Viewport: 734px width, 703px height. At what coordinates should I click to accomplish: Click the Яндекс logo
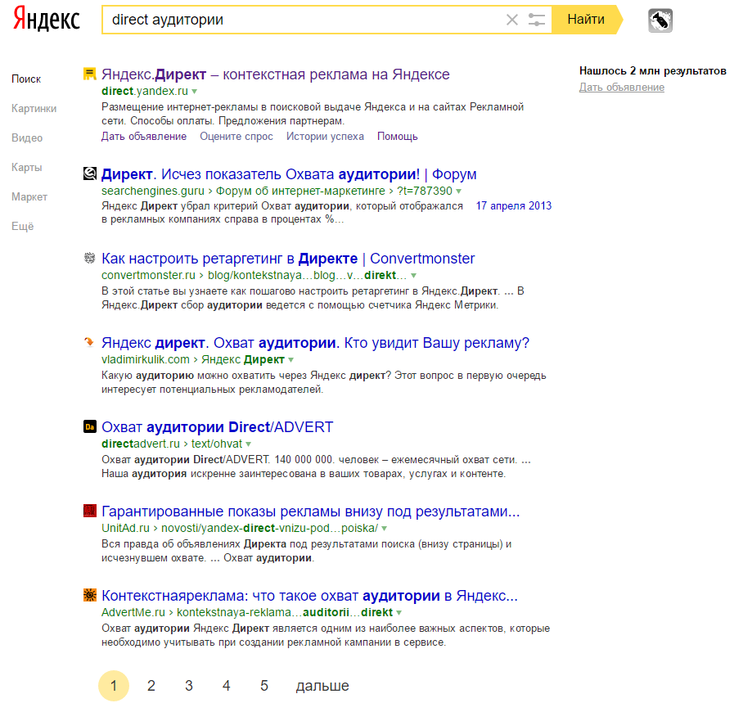(x=47, y=19)
